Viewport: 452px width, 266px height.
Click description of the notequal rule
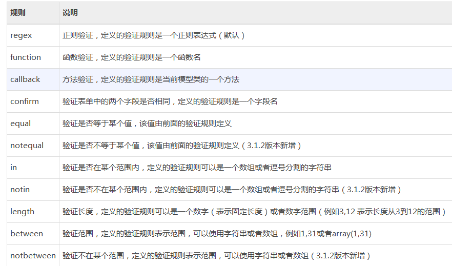pos(182,146)
